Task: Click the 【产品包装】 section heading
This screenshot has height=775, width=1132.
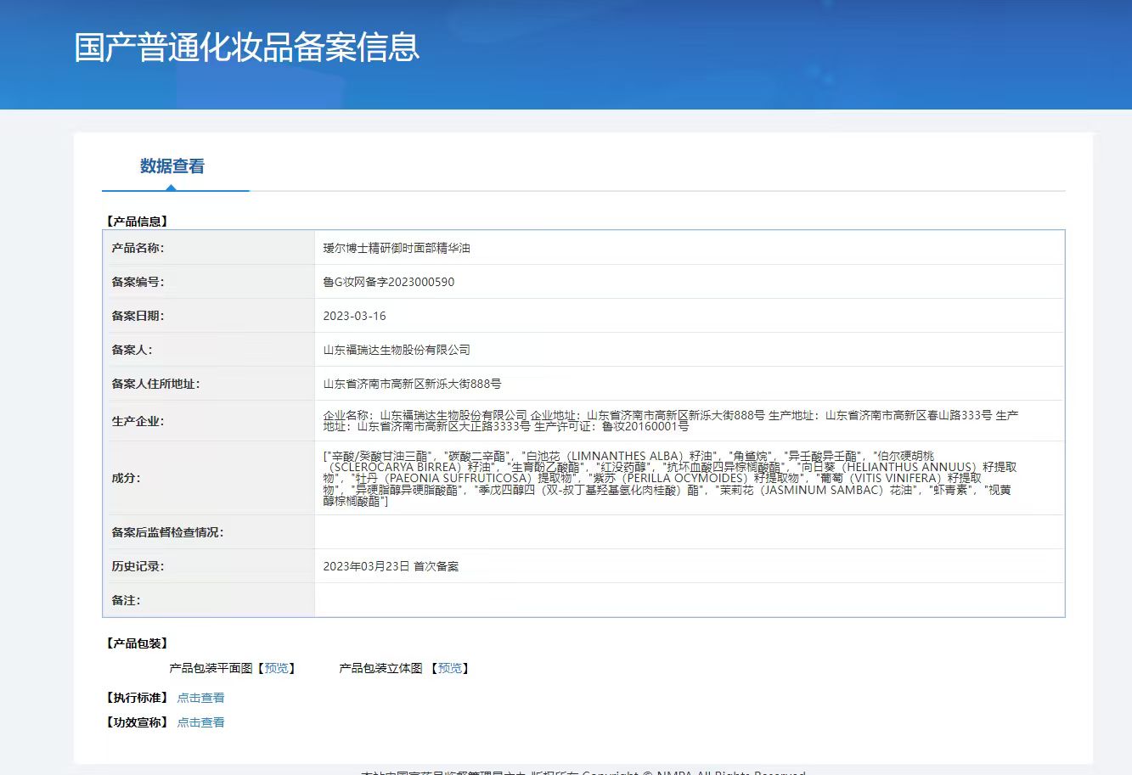Action: (137, 643)
